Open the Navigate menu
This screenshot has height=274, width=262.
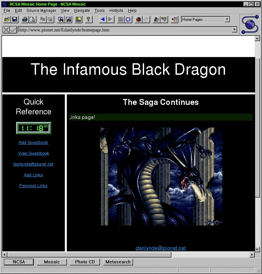pos(82,10)
